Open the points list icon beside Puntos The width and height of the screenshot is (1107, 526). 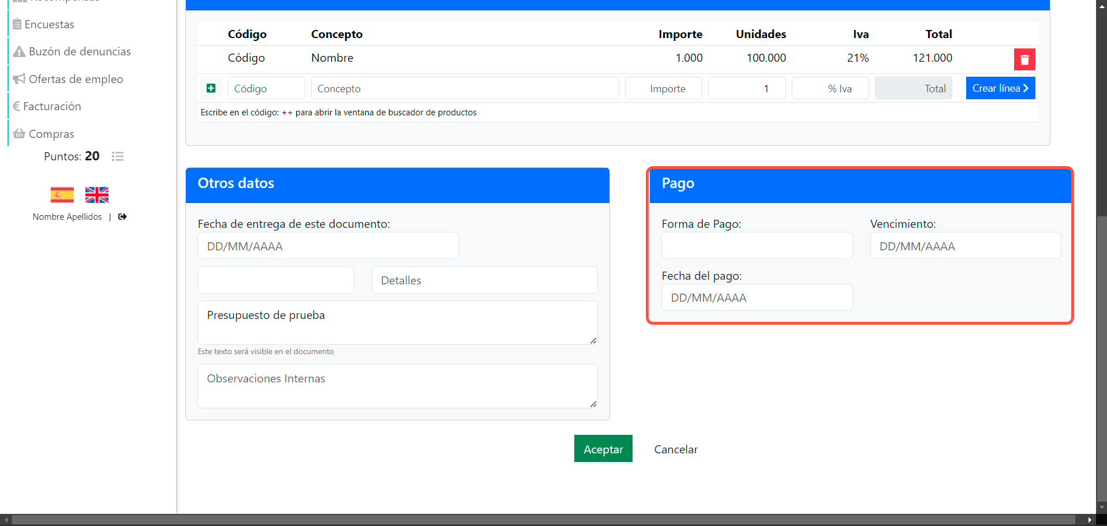(x=118, y=156)
